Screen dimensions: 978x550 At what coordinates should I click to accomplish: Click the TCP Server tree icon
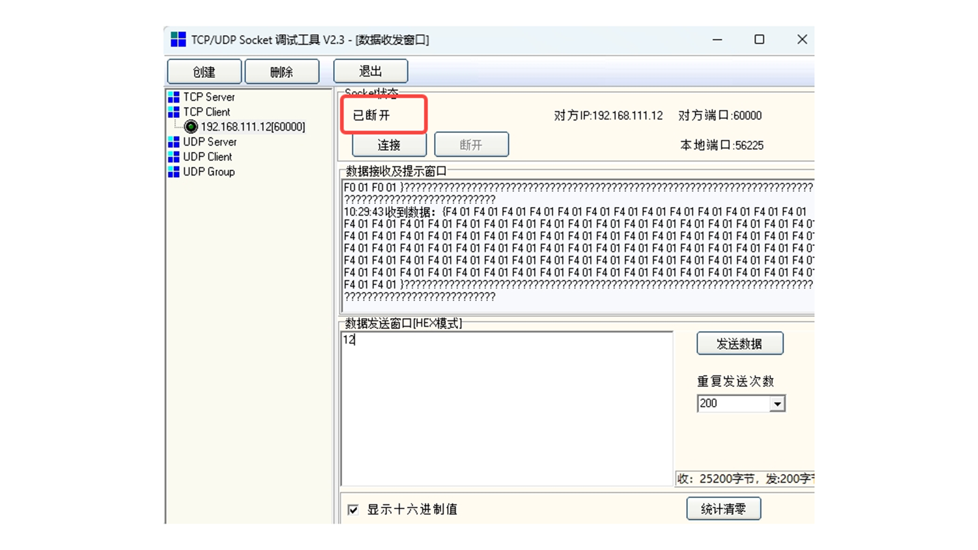pos(174,97)
